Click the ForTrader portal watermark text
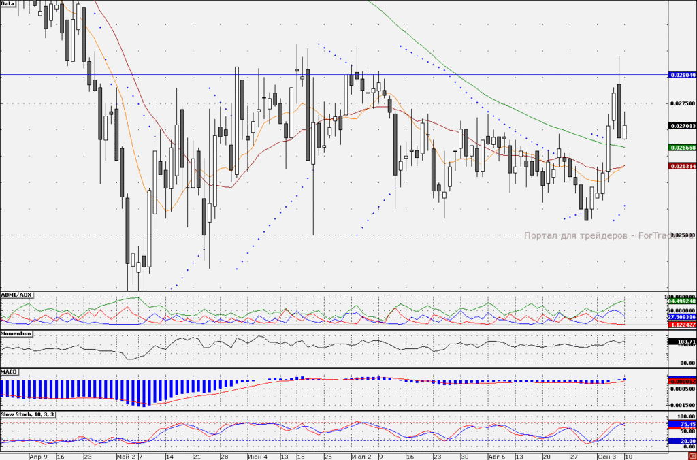 609,235
